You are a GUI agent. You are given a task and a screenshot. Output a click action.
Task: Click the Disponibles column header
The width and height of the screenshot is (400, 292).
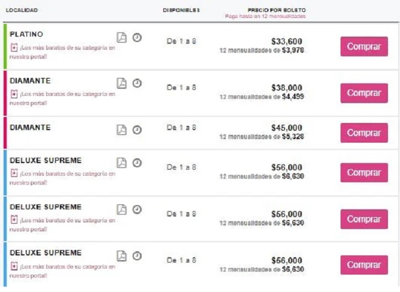pos(181,11)
